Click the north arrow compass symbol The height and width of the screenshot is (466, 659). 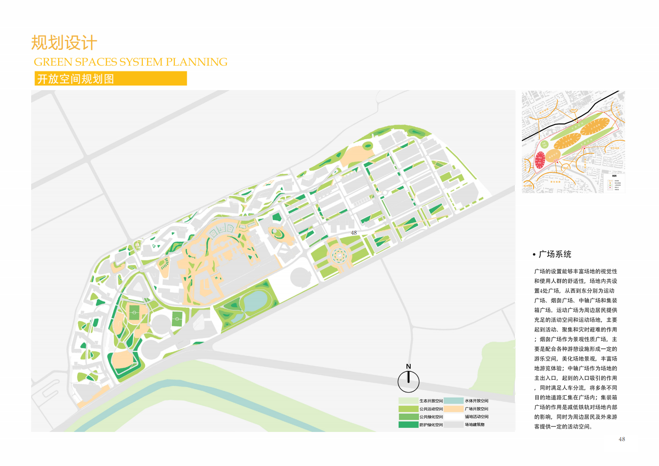pos(408,381)
